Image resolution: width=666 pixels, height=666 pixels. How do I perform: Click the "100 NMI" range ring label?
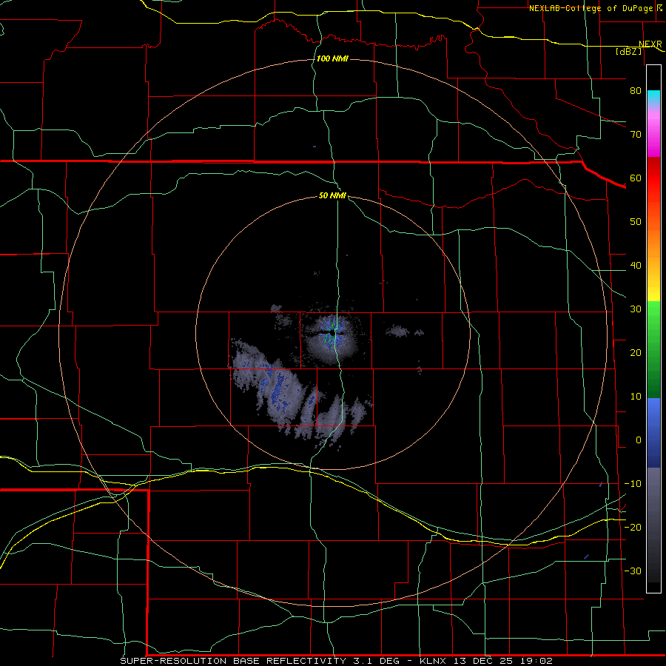(x=332, y=58)
